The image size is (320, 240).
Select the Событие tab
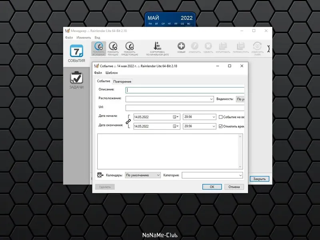[104, 81]
